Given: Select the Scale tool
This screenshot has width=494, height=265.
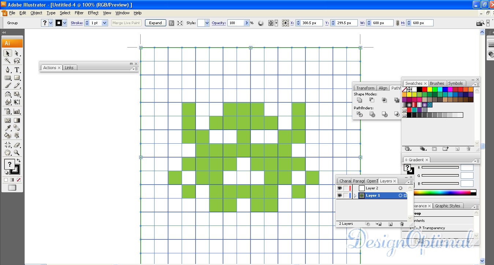Looking at the screenshot, I should coord(17,94).
